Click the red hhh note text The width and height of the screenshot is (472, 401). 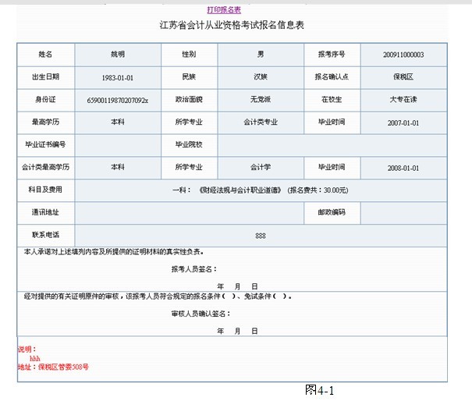coord(35,359)
